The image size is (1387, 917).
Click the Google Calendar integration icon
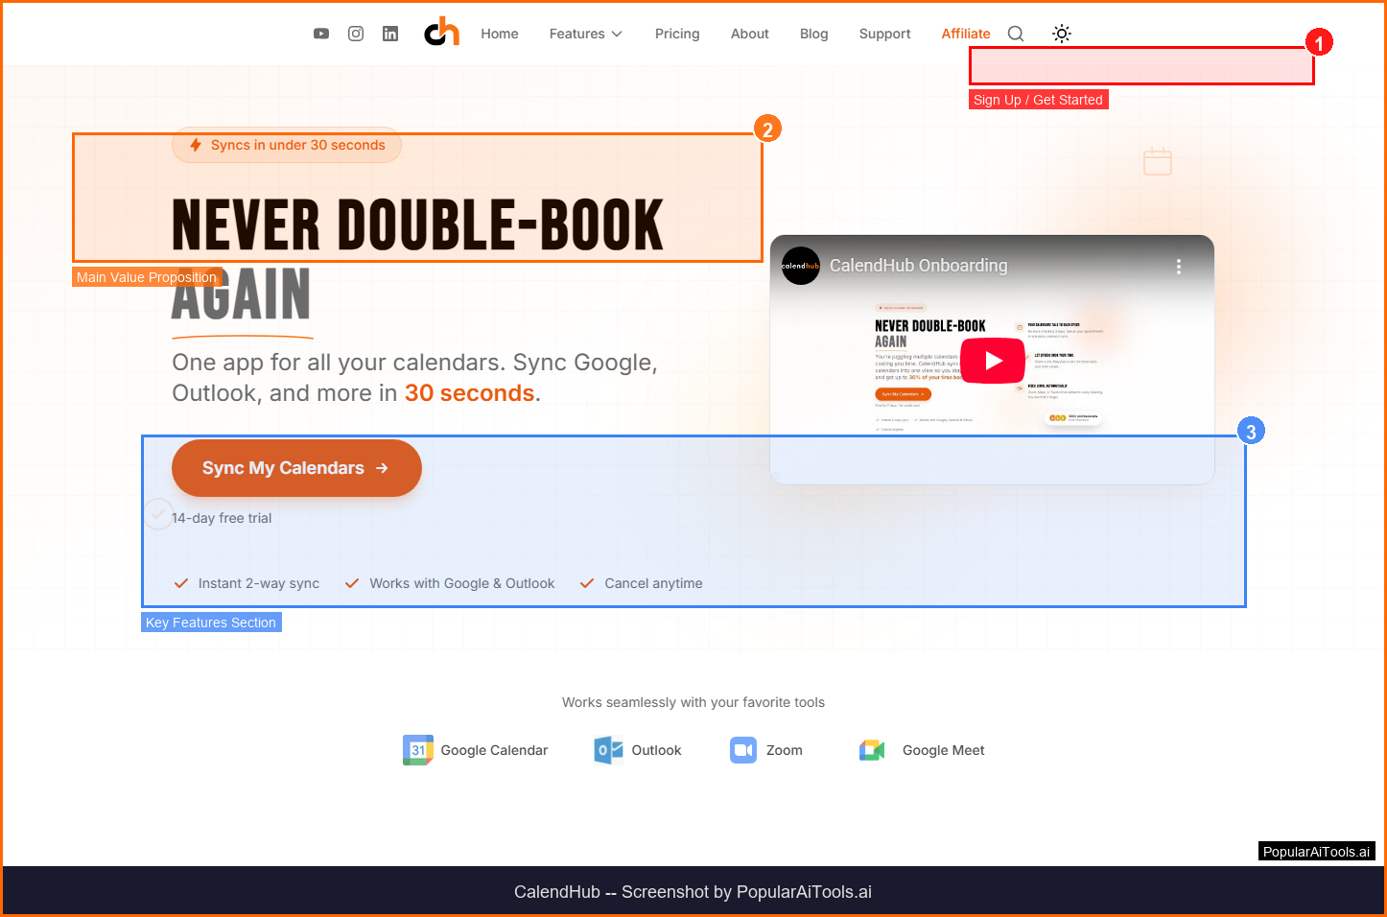418,750
